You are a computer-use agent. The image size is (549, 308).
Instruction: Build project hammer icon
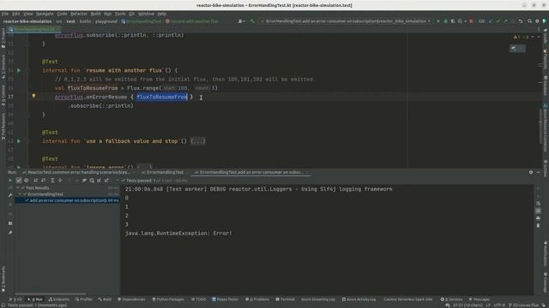[252, 21]
